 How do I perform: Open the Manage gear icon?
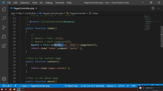point(4,79)
